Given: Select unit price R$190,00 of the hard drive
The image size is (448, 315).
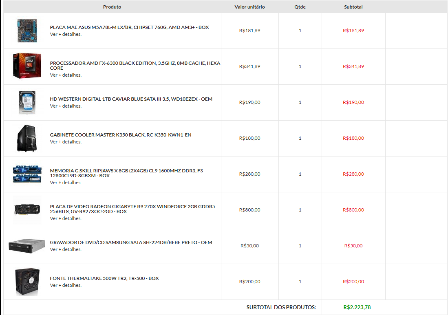Looking at the screenshot, I should tap(250, 102).
